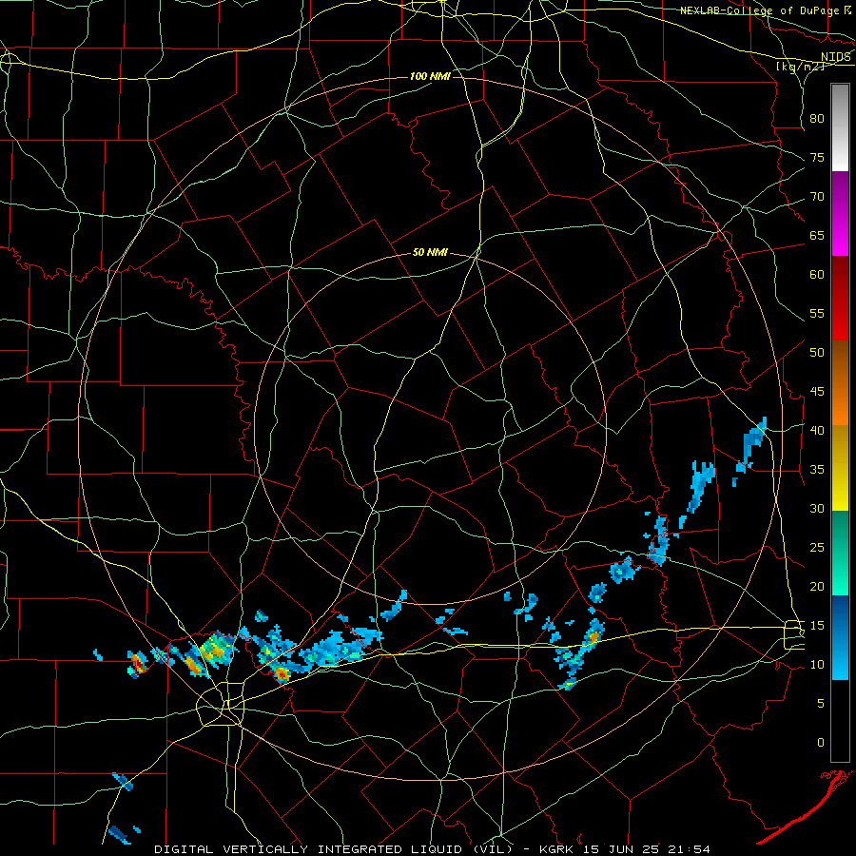The image size is (856, 856).
Task: Pick the yellow segment of the color bar
Action: pyautogui.click(x=840, y=468)
